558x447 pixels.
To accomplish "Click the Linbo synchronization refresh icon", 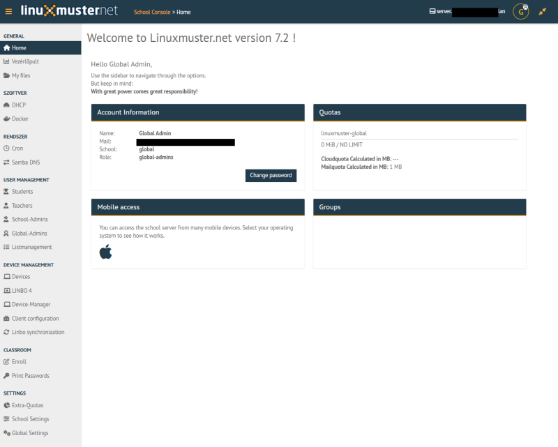I will (x=6, y=332).
